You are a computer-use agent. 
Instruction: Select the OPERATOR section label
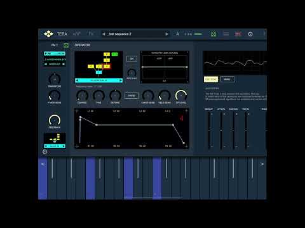83,45
